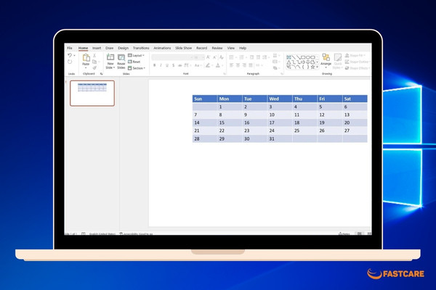Switch to the Animations tab
Screen dimensions: 436x290
click(162, 48)
